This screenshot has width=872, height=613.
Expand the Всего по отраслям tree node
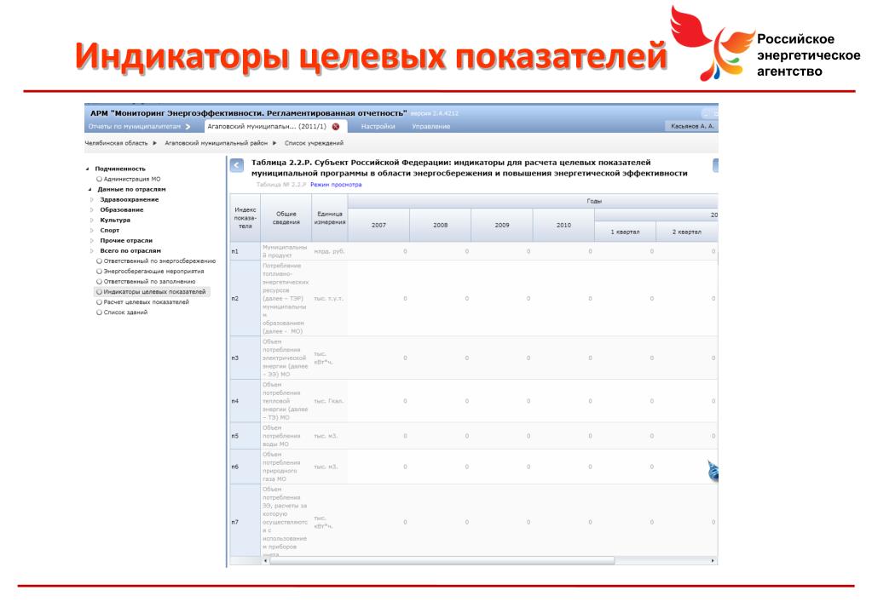[x=92, y=251]
